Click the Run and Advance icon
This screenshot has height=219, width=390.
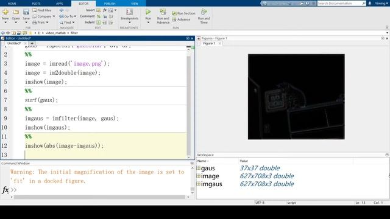pos(163,12)
